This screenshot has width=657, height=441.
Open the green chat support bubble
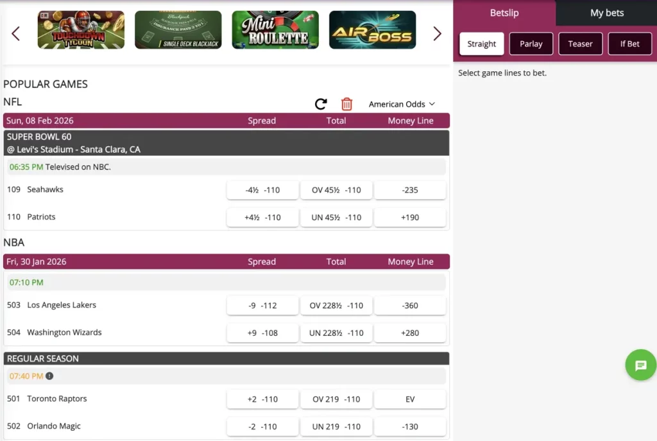[640, 365]
